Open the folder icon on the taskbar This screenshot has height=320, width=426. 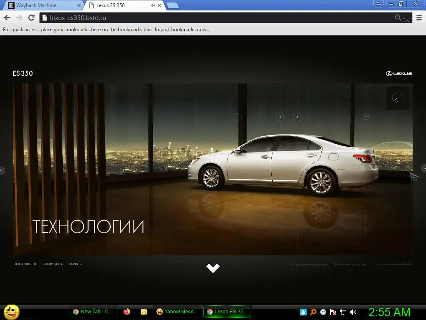(x=144, y=312)
